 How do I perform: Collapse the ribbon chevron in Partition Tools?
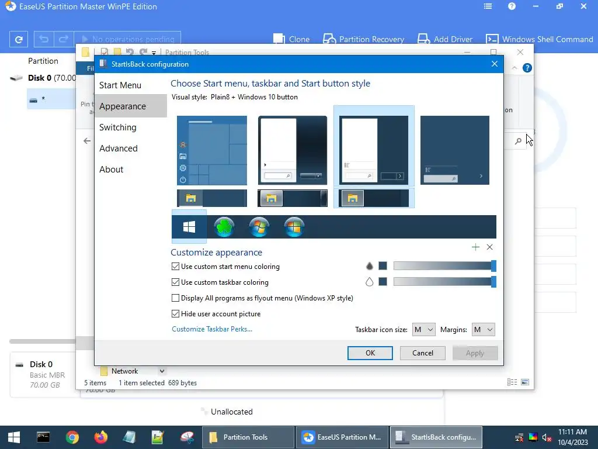(x=514, y=68)
